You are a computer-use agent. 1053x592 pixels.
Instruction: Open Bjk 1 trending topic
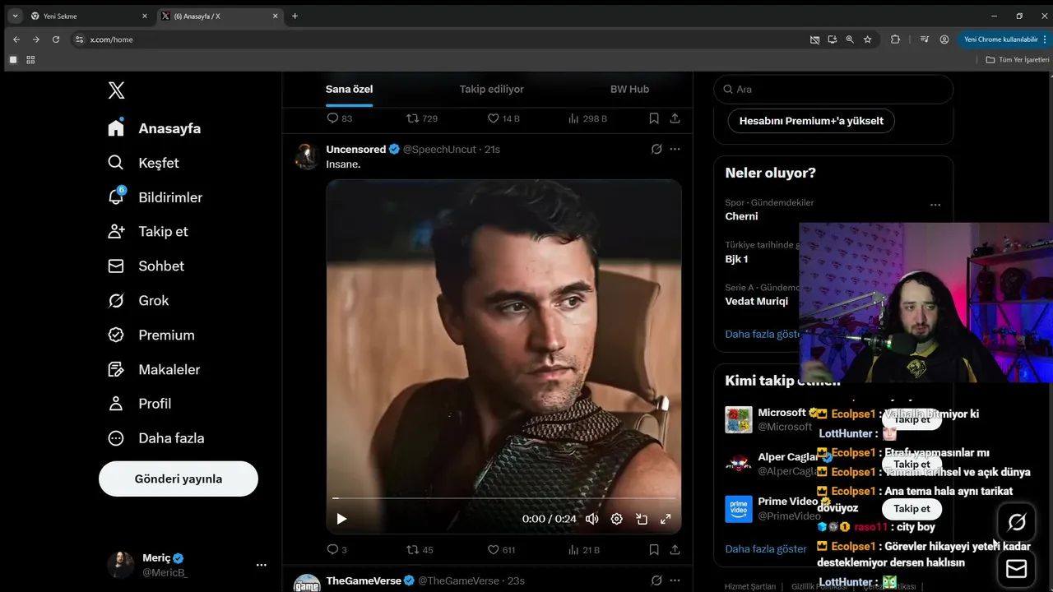click(736, 259)
